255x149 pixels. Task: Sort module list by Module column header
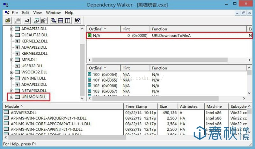tap(63, 106)
